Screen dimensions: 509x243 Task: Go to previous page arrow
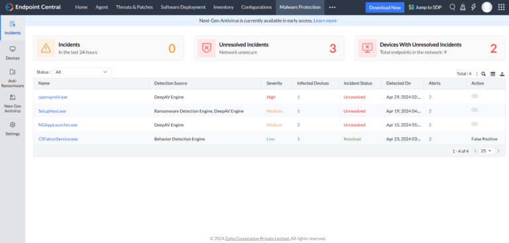[x=475, y=151]
